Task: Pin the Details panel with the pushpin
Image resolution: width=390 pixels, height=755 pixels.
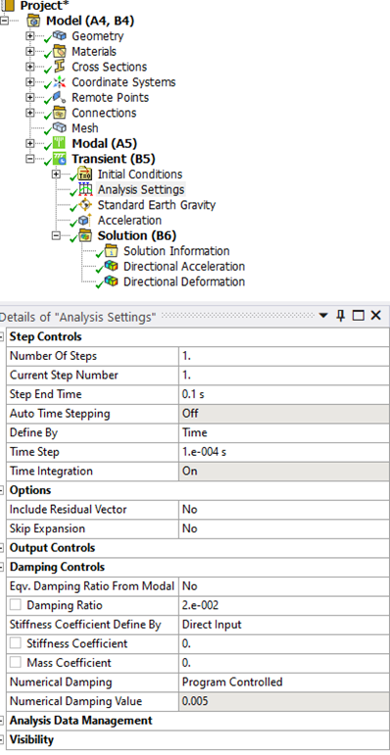Action: pos(341,316)
